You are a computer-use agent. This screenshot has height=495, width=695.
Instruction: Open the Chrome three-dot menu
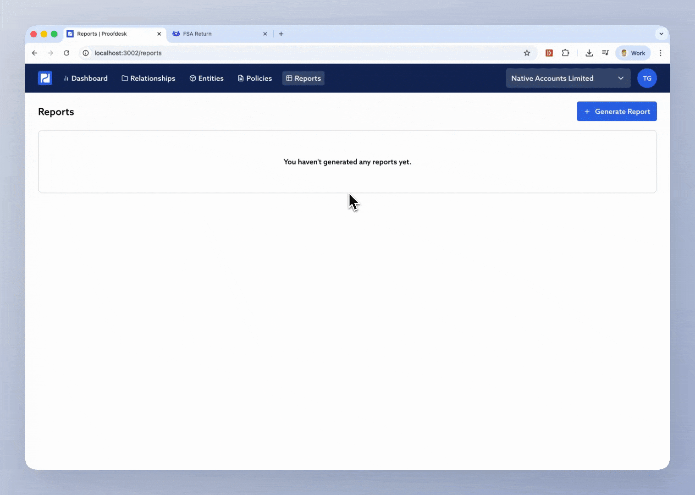660,53
